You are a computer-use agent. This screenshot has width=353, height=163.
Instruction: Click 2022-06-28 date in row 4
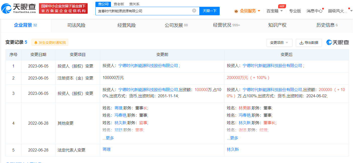[38, 123]
